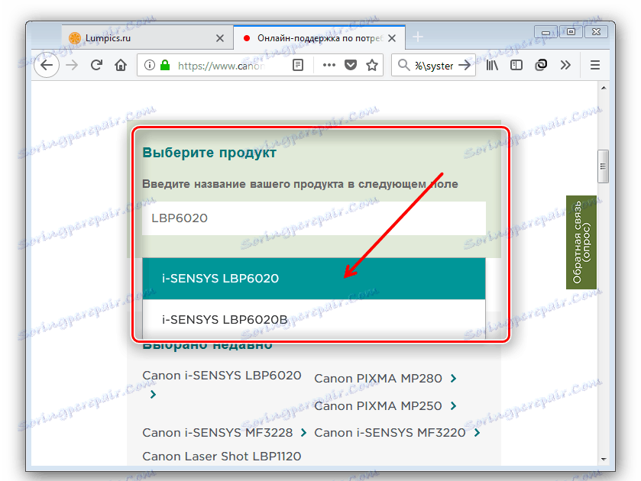Expand toolbar overflow chevrons
Viewport: 641px width, 481px height.
[565, 65]
